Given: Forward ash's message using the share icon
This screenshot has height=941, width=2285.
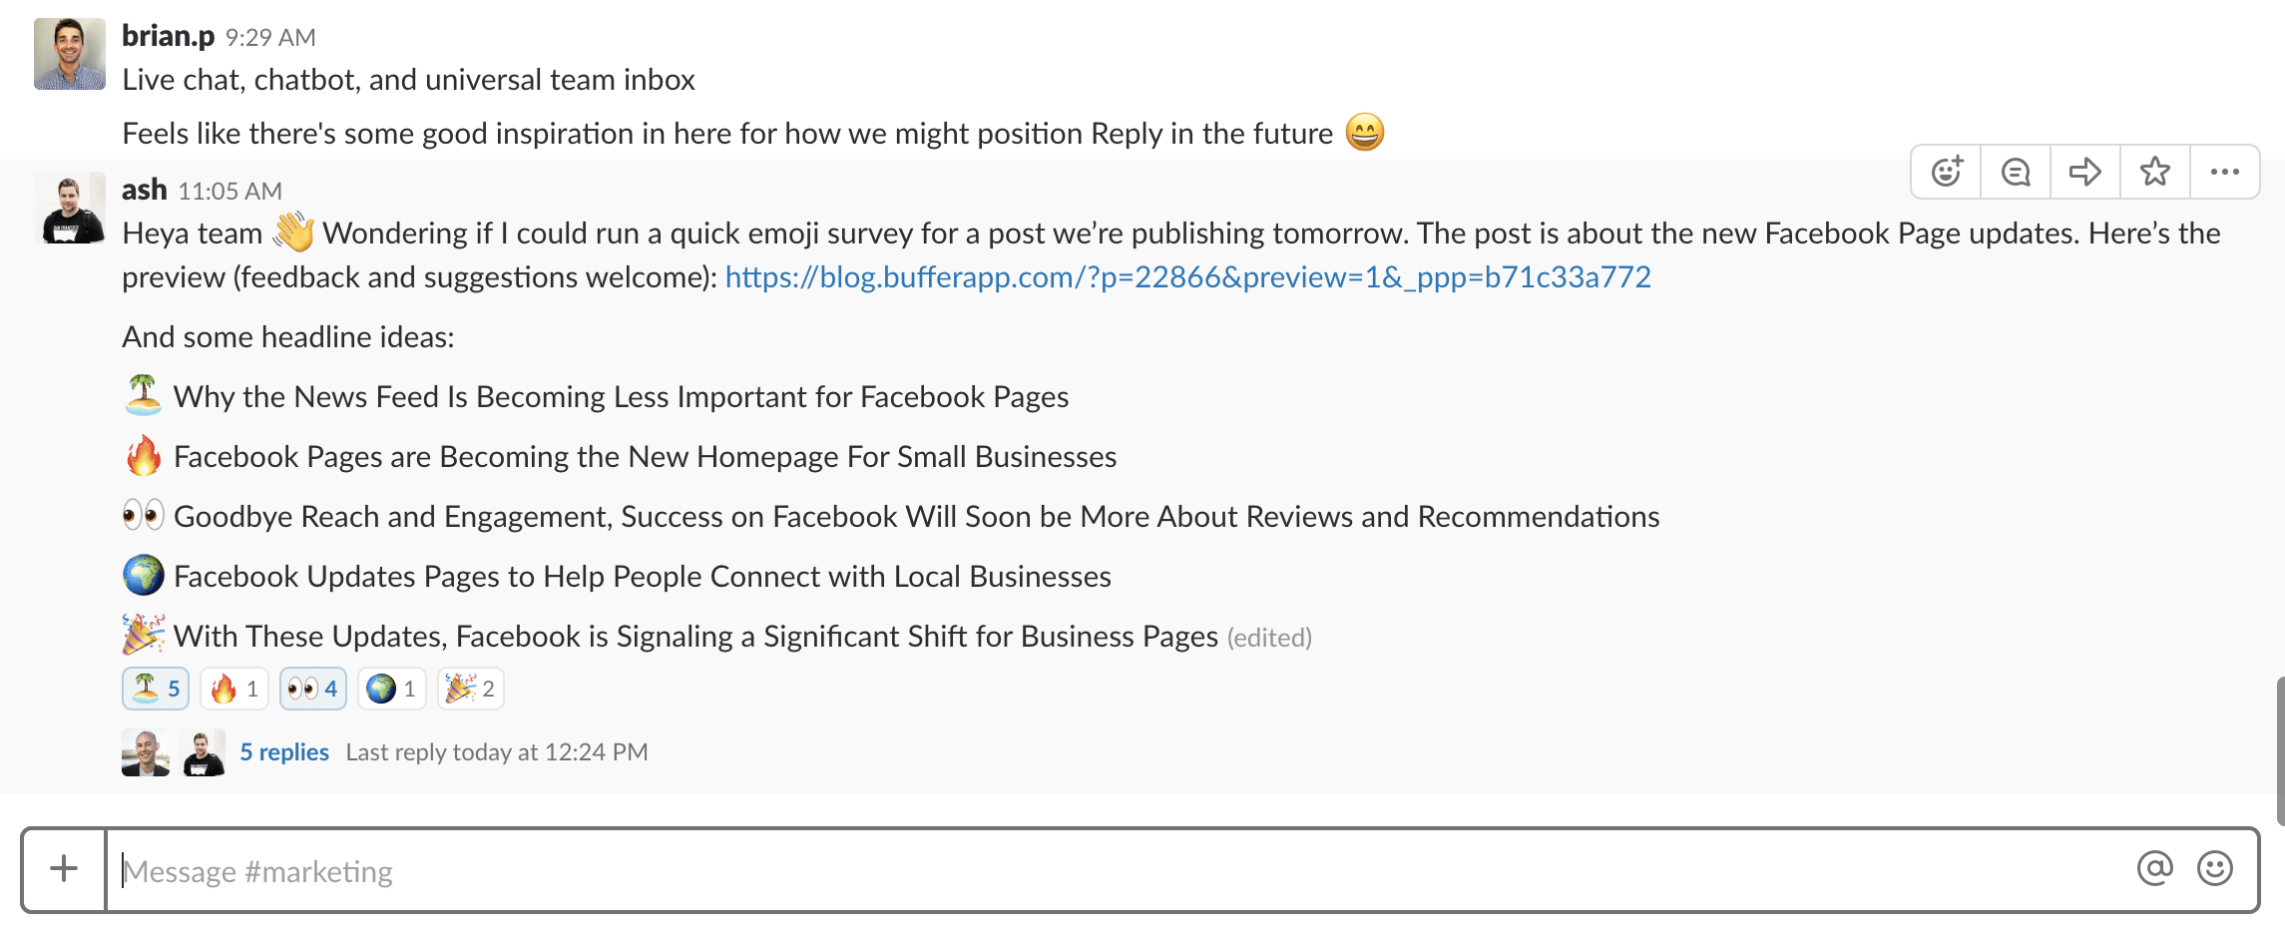Looking at the screenshot, I should [x=2084, y=171].
